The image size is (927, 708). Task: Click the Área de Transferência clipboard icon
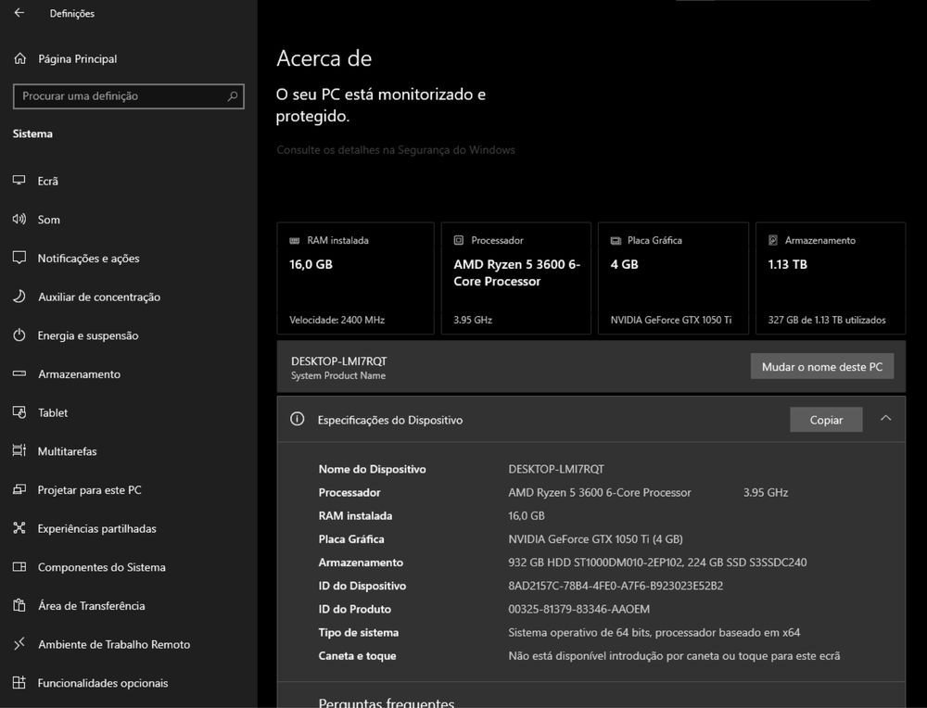click(19, 605)
